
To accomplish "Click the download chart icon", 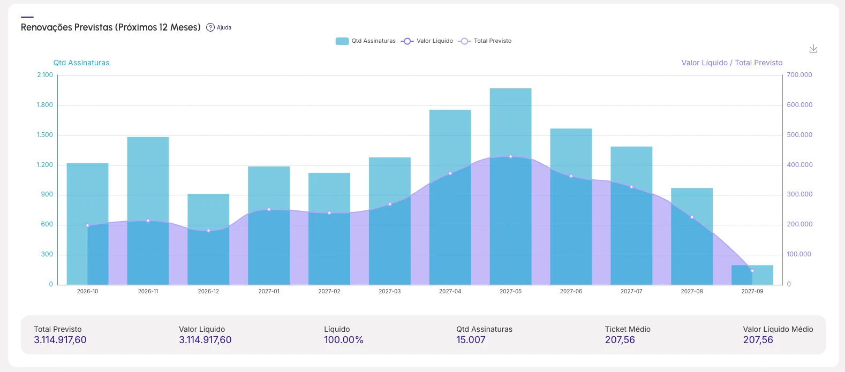I will (813, 49).
